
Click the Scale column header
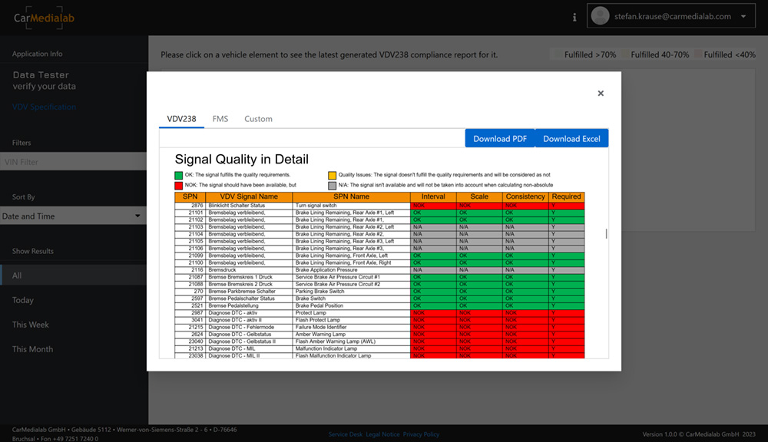(x=479, y=196)
